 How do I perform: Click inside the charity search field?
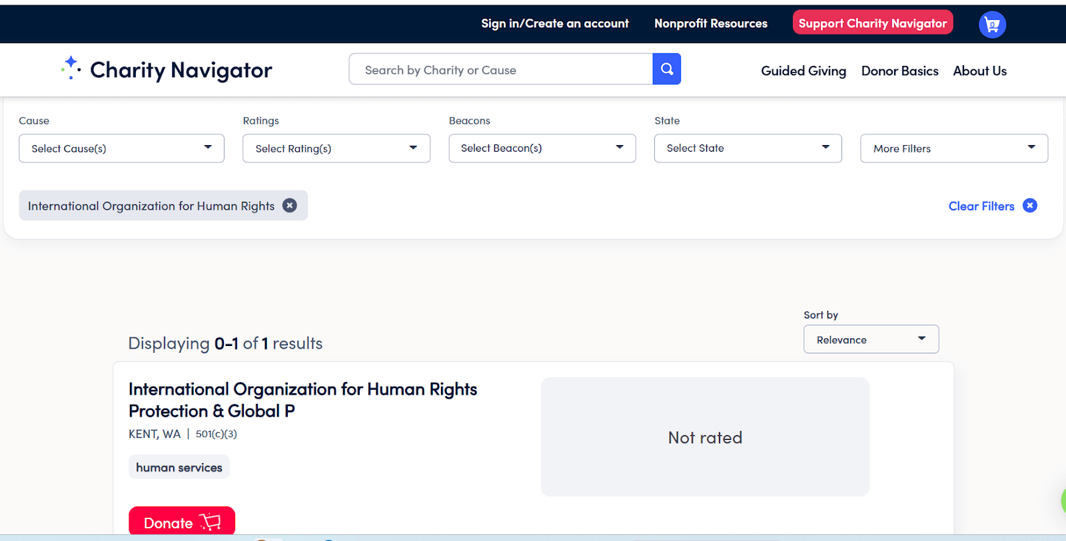pos(500,69)
